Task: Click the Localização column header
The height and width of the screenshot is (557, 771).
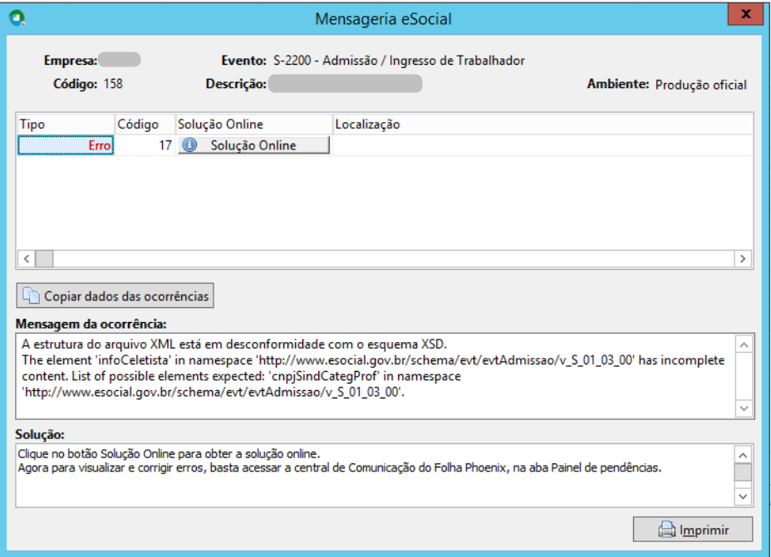Action: tap(543, 125)
